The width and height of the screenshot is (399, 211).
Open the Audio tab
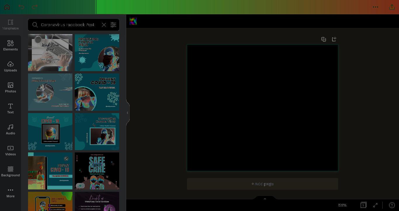click(11, 130)
